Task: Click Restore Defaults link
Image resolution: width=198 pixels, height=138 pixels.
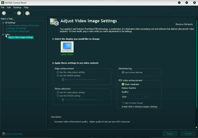Action: [184, 24]
